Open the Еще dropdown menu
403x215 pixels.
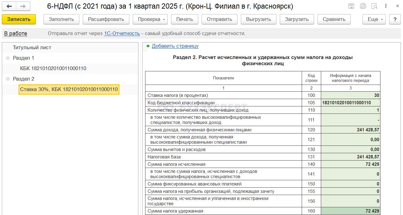pos(374,19)
